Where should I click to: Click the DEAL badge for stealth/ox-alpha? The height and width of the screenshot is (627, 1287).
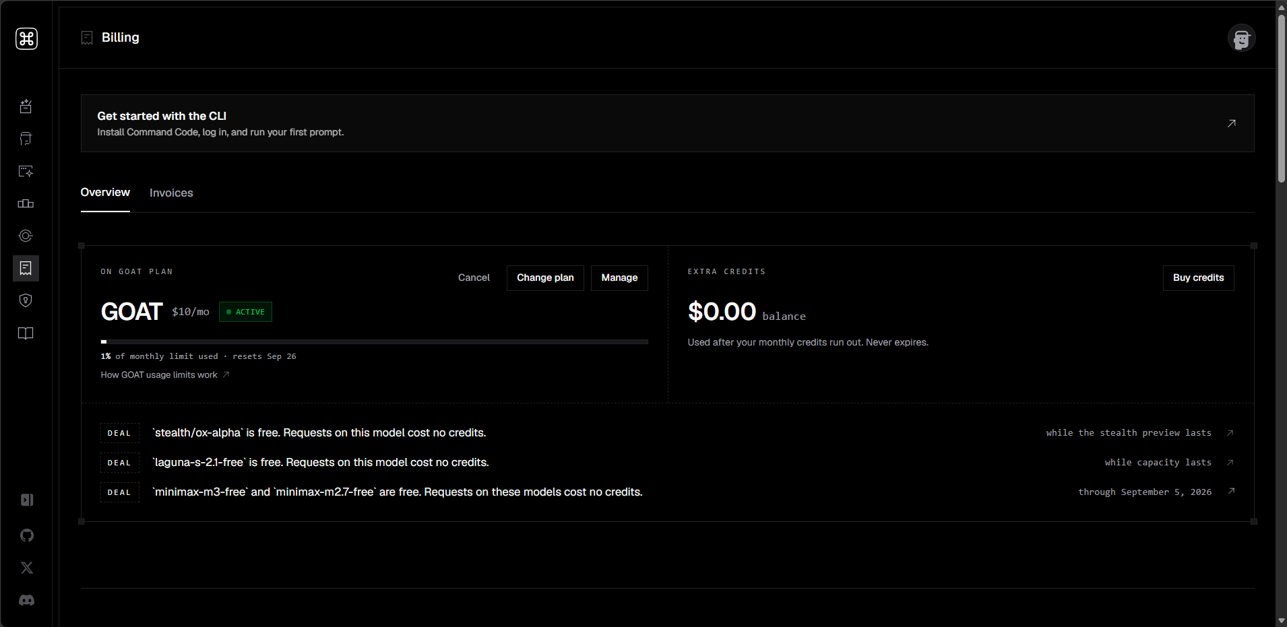coord(119,433)
